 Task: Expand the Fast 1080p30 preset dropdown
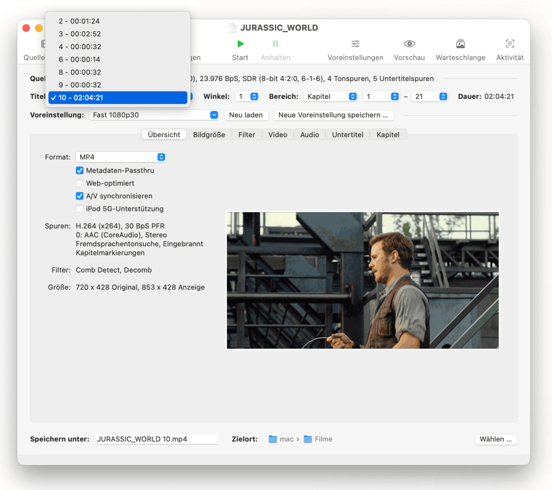(x=154, y=115)
